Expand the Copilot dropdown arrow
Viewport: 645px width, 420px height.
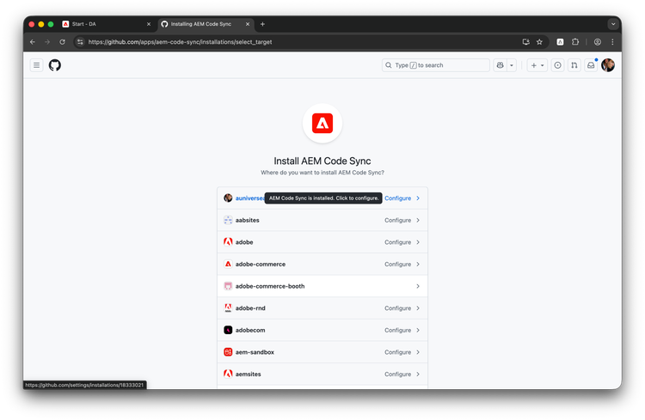[x=513, y=65]
